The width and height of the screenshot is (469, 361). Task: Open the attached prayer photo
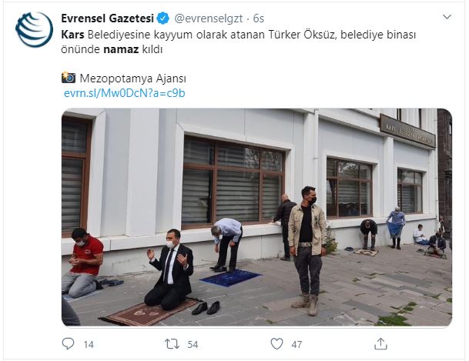(x=257, y=217)
